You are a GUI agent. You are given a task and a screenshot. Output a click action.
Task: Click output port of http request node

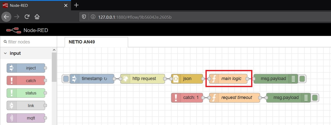(x=165, y=79)
